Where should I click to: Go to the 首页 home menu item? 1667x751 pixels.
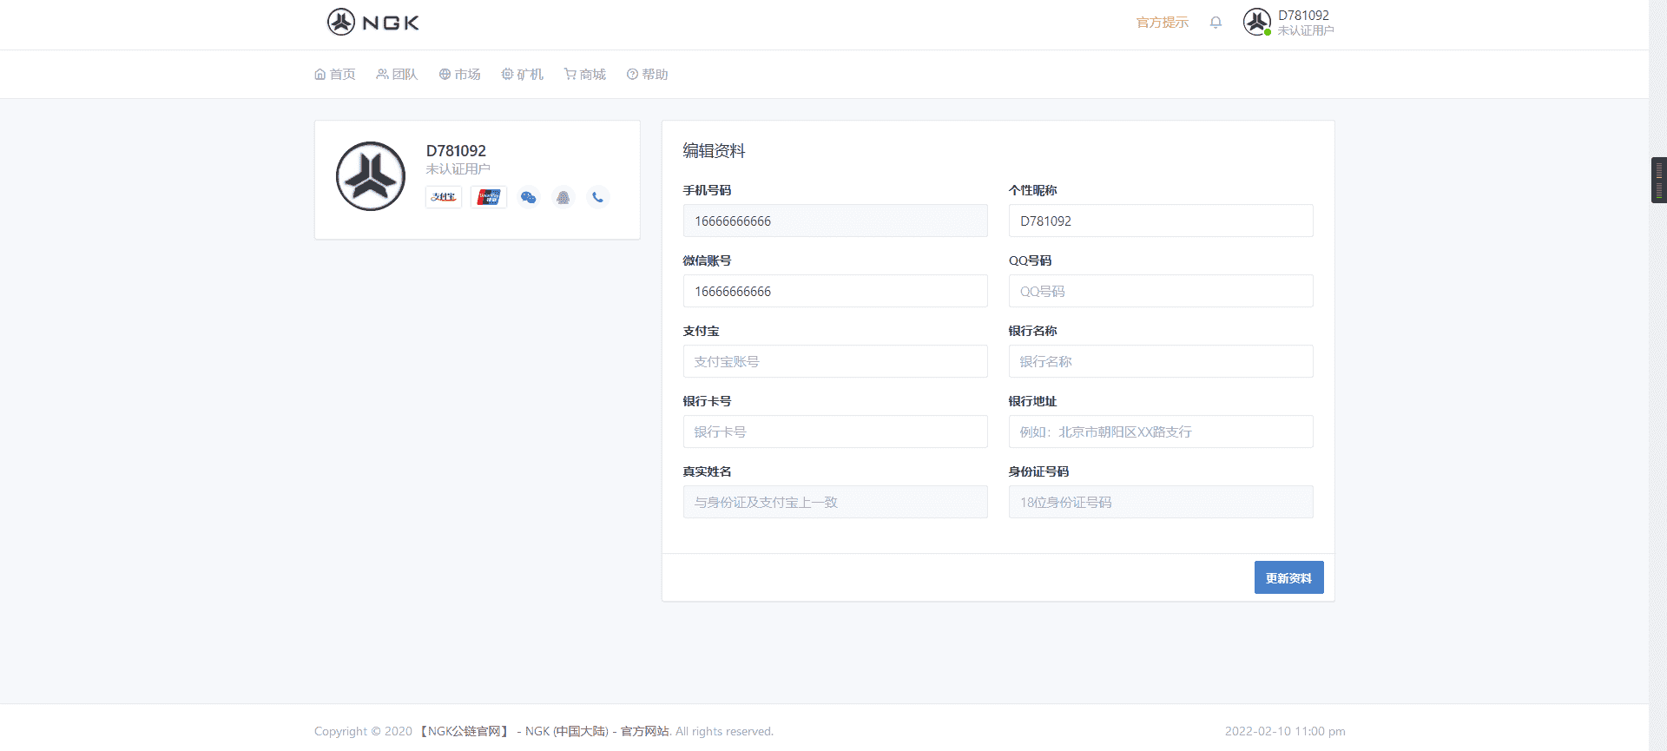335,75
